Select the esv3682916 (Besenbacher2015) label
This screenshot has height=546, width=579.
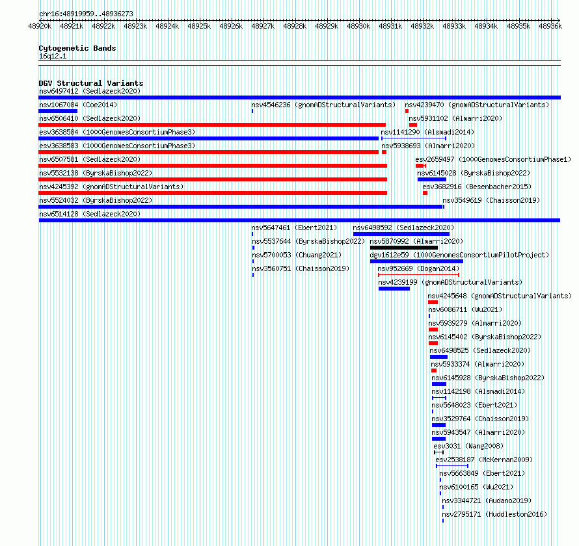tap(477, 187)
